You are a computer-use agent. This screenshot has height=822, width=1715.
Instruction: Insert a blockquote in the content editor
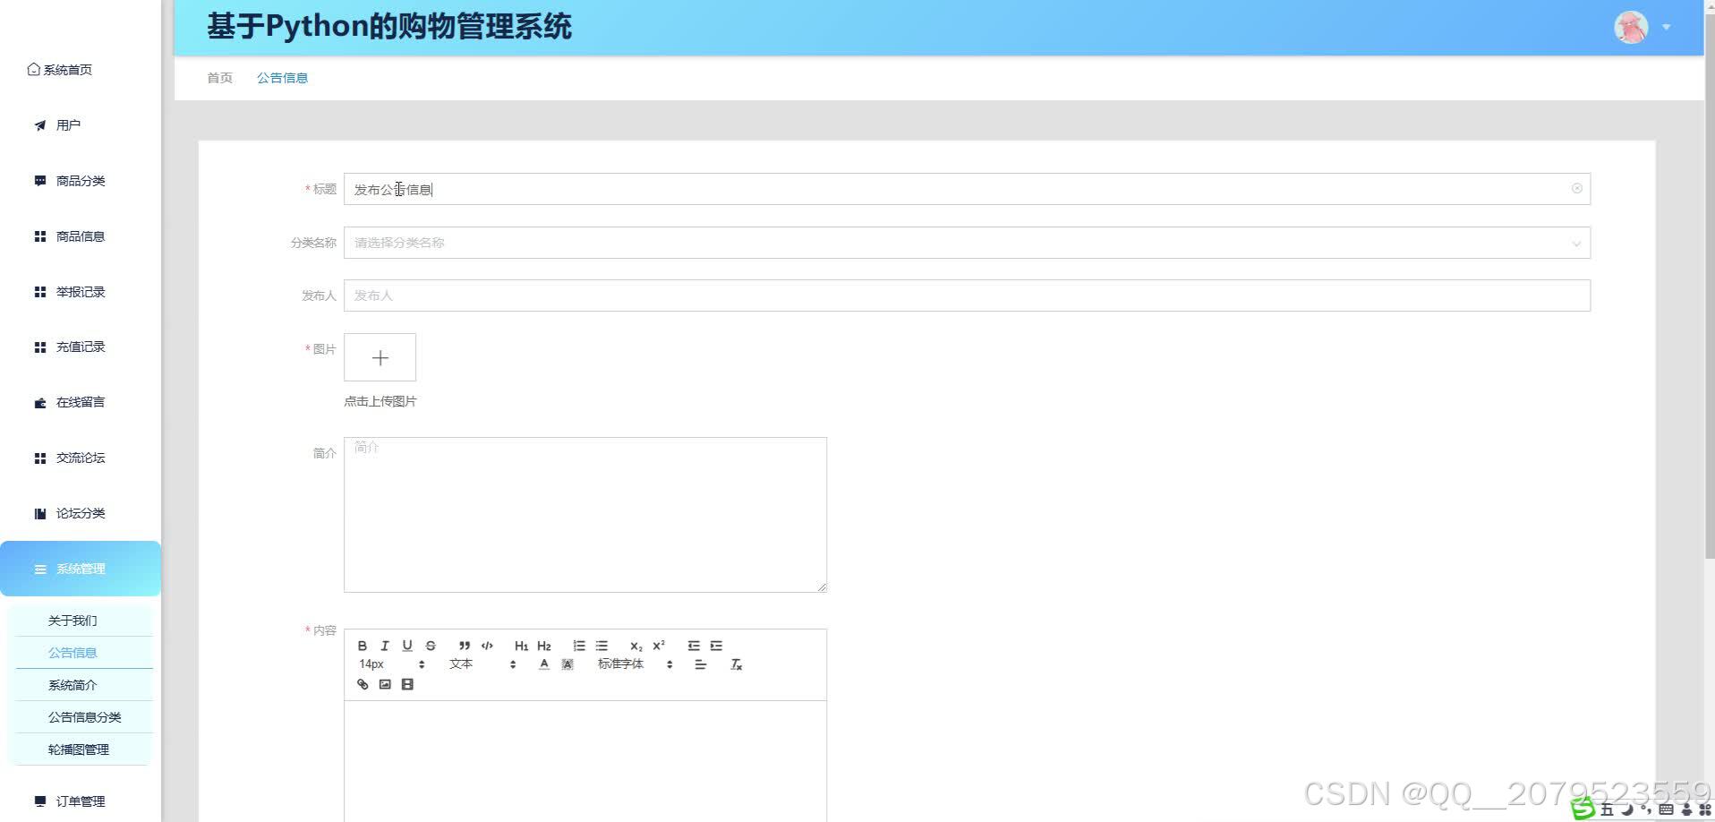tap(465, 646)
